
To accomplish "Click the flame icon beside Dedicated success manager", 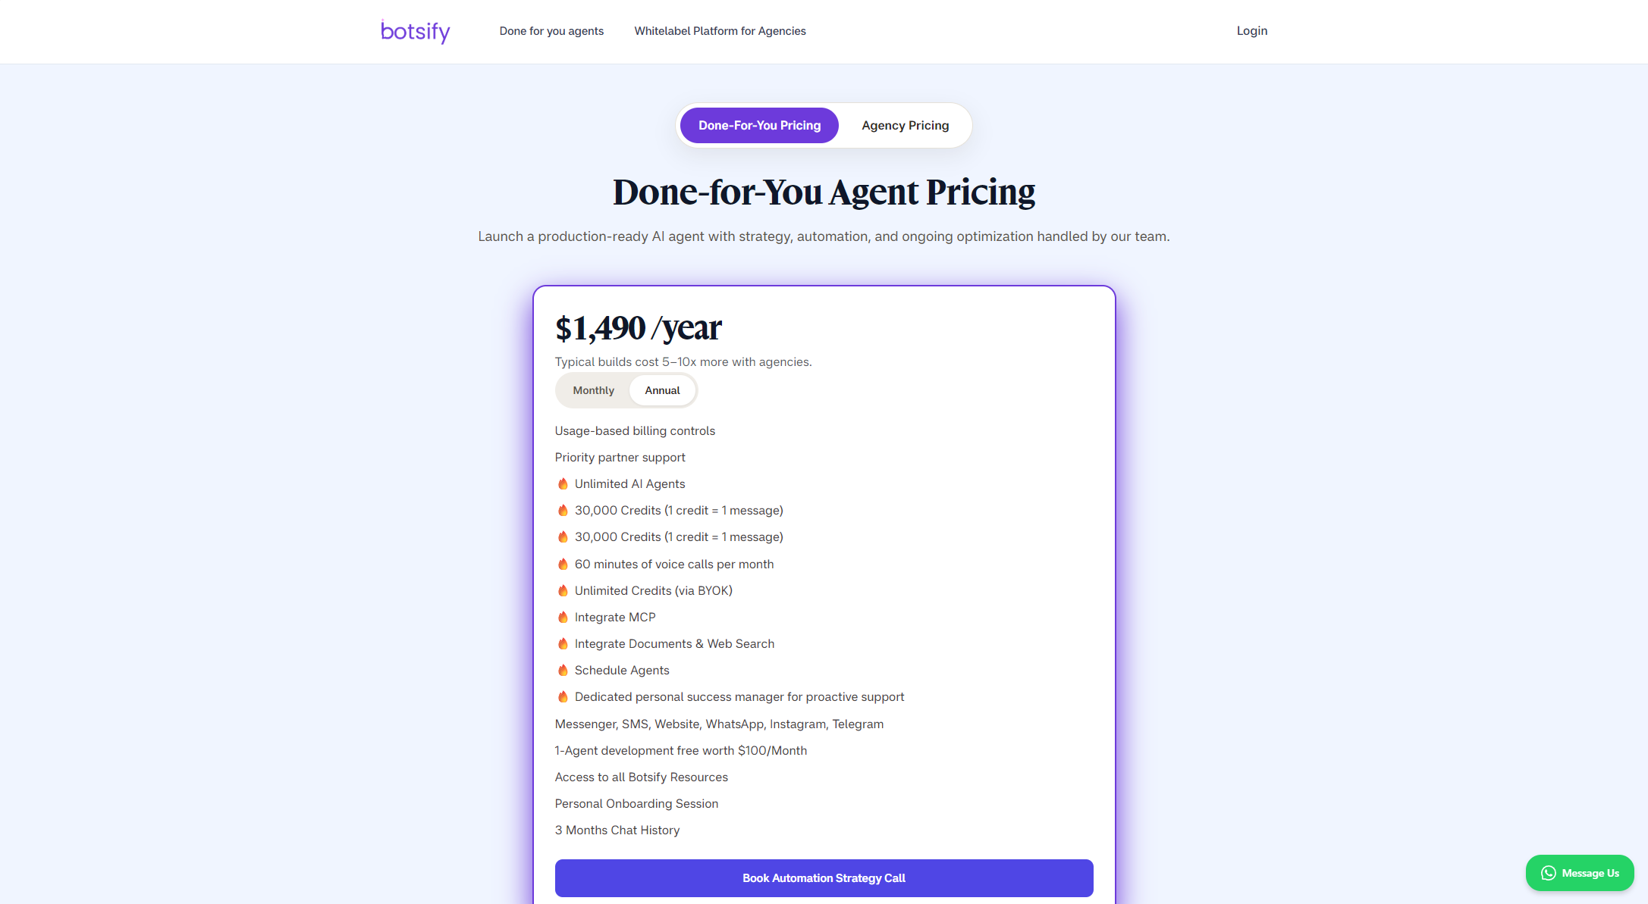I will pos(563,697).
